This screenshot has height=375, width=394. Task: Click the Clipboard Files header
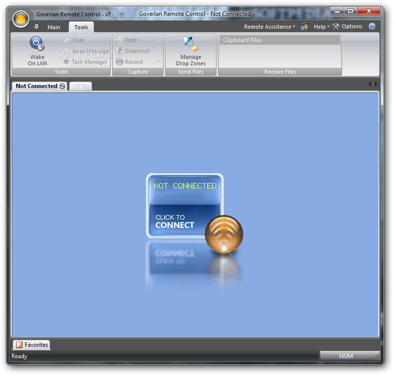pos(280,40)
